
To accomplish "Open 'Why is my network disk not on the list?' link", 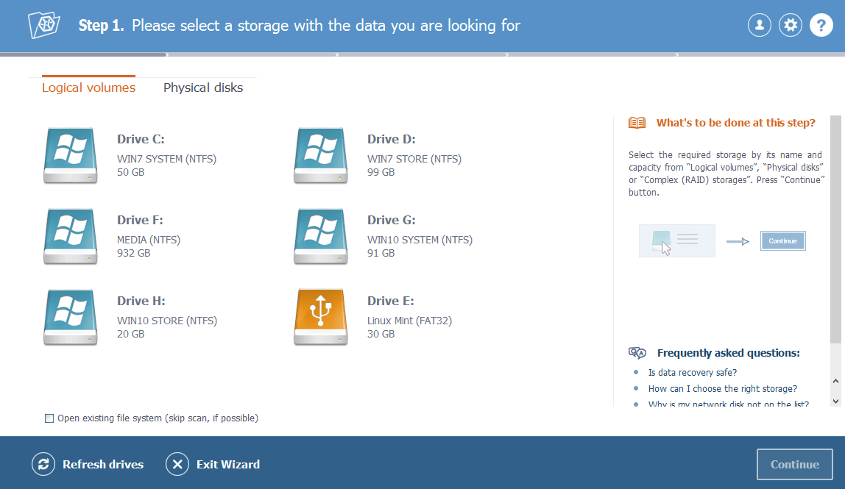I will 728,404.
